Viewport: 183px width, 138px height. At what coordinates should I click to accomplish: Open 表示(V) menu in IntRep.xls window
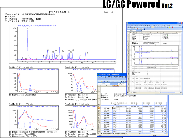116,77
